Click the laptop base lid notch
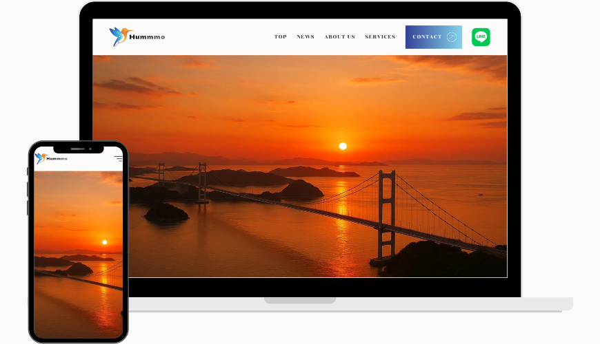600x344 pixels. point(300,301)
